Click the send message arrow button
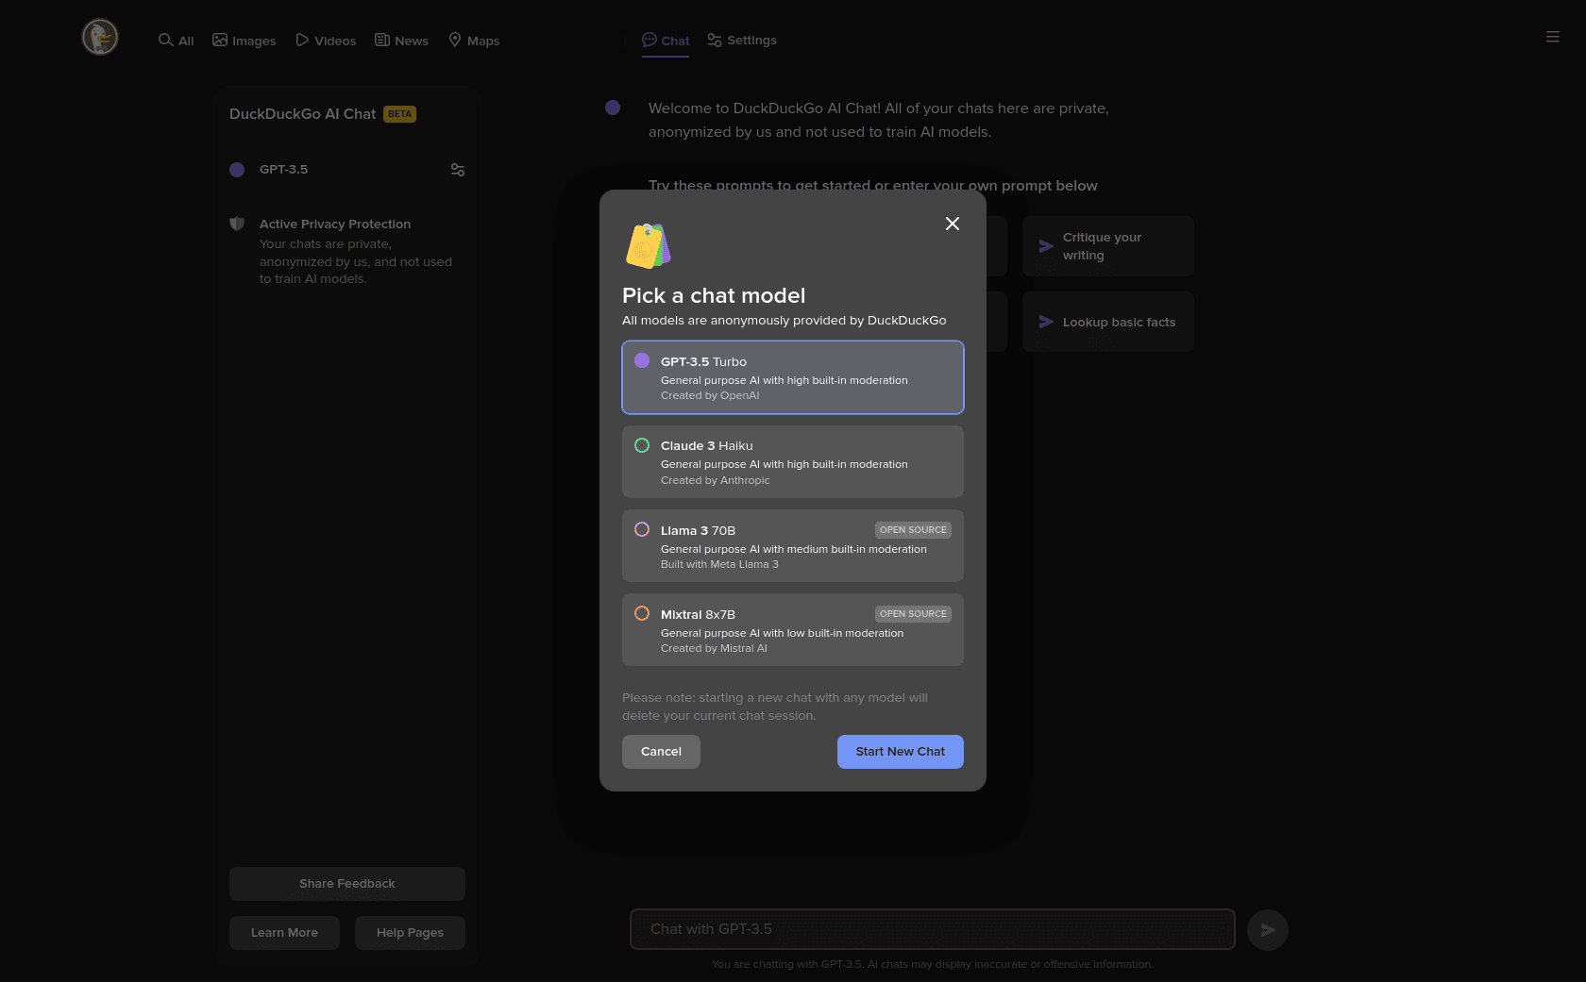1586x982 pixels. click(x=1268, y=930)
